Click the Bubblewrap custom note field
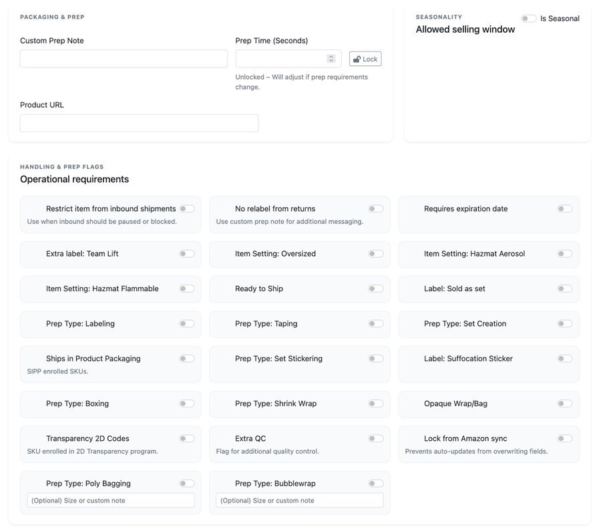 click(300, 500)
